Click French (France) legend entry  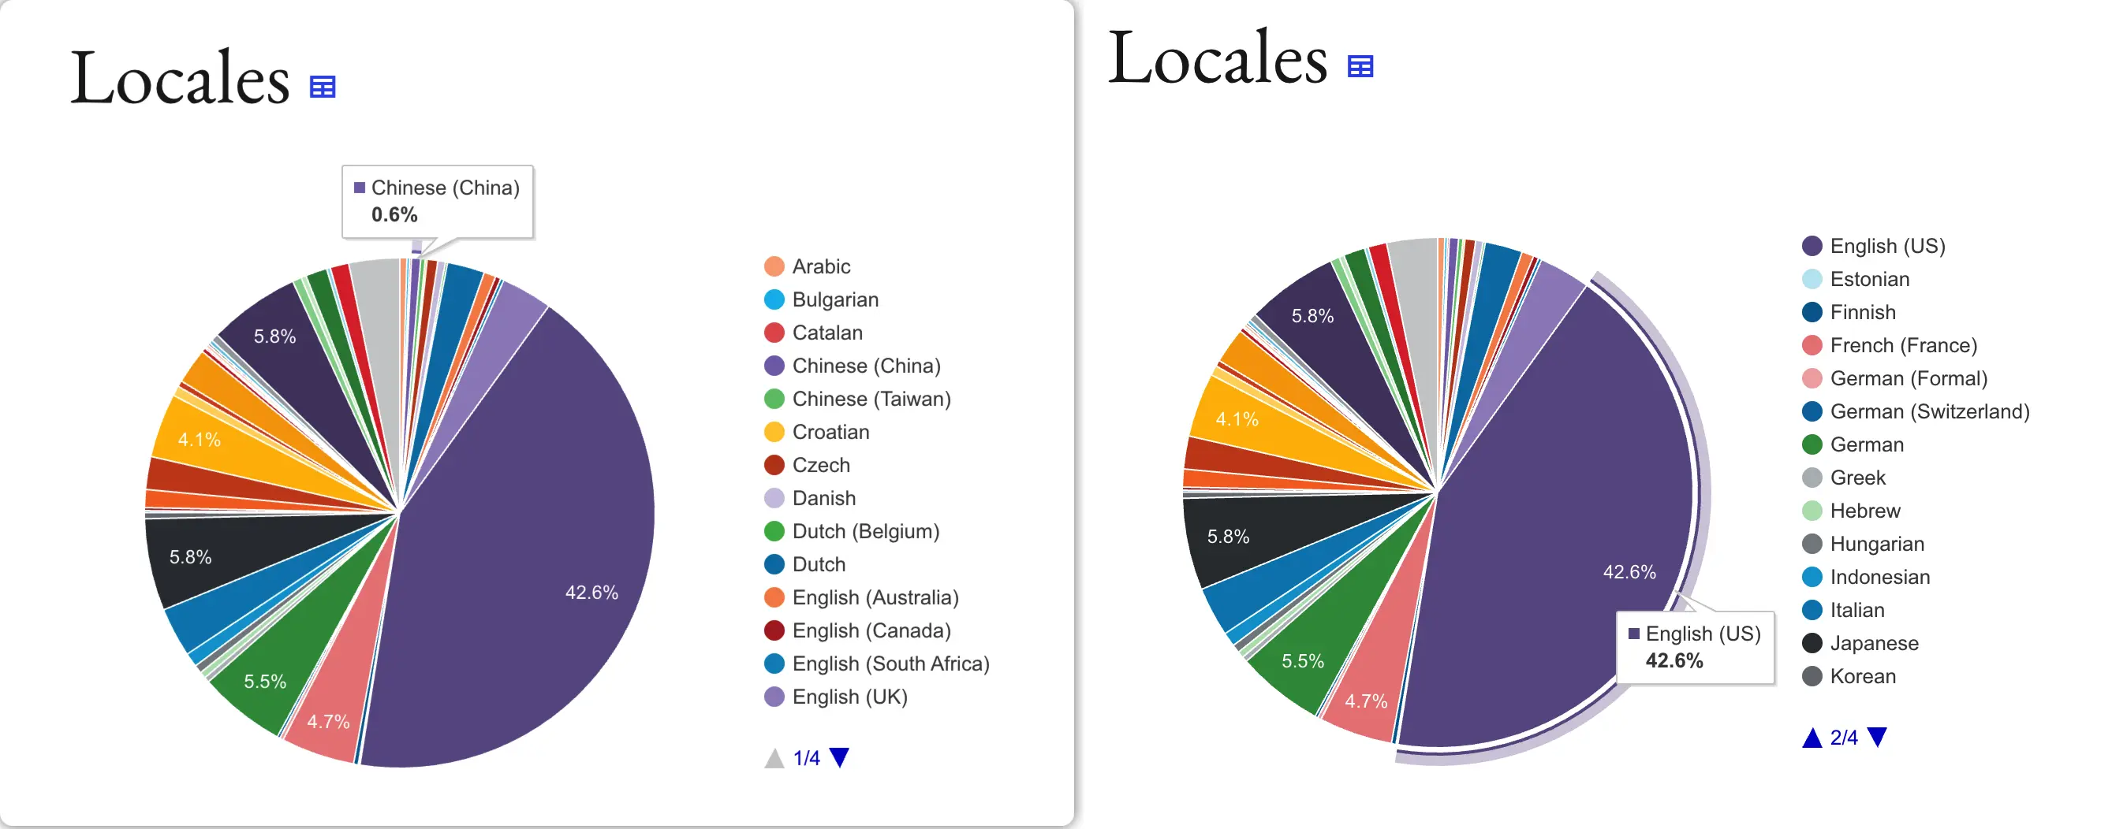(1890, 345)
